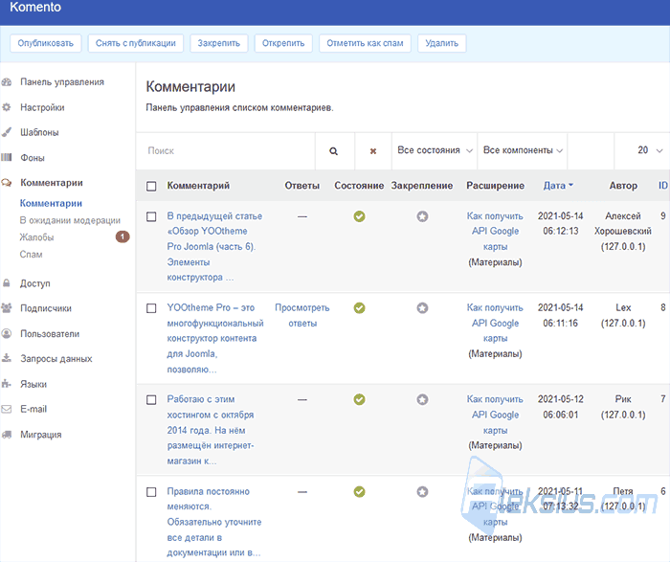Open 'Как получить API Google карты' for ID 9

point(495,231)
